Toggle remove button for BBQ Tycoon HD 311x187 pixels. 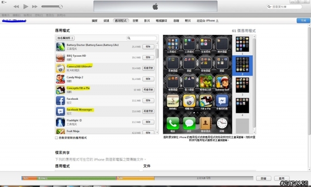[148, 57]
